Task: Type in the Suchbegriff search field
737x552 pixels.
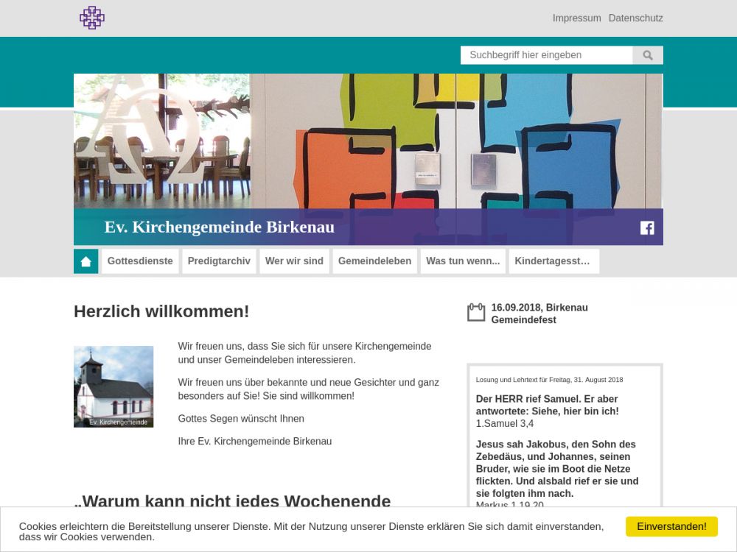Action: point(546,55)
